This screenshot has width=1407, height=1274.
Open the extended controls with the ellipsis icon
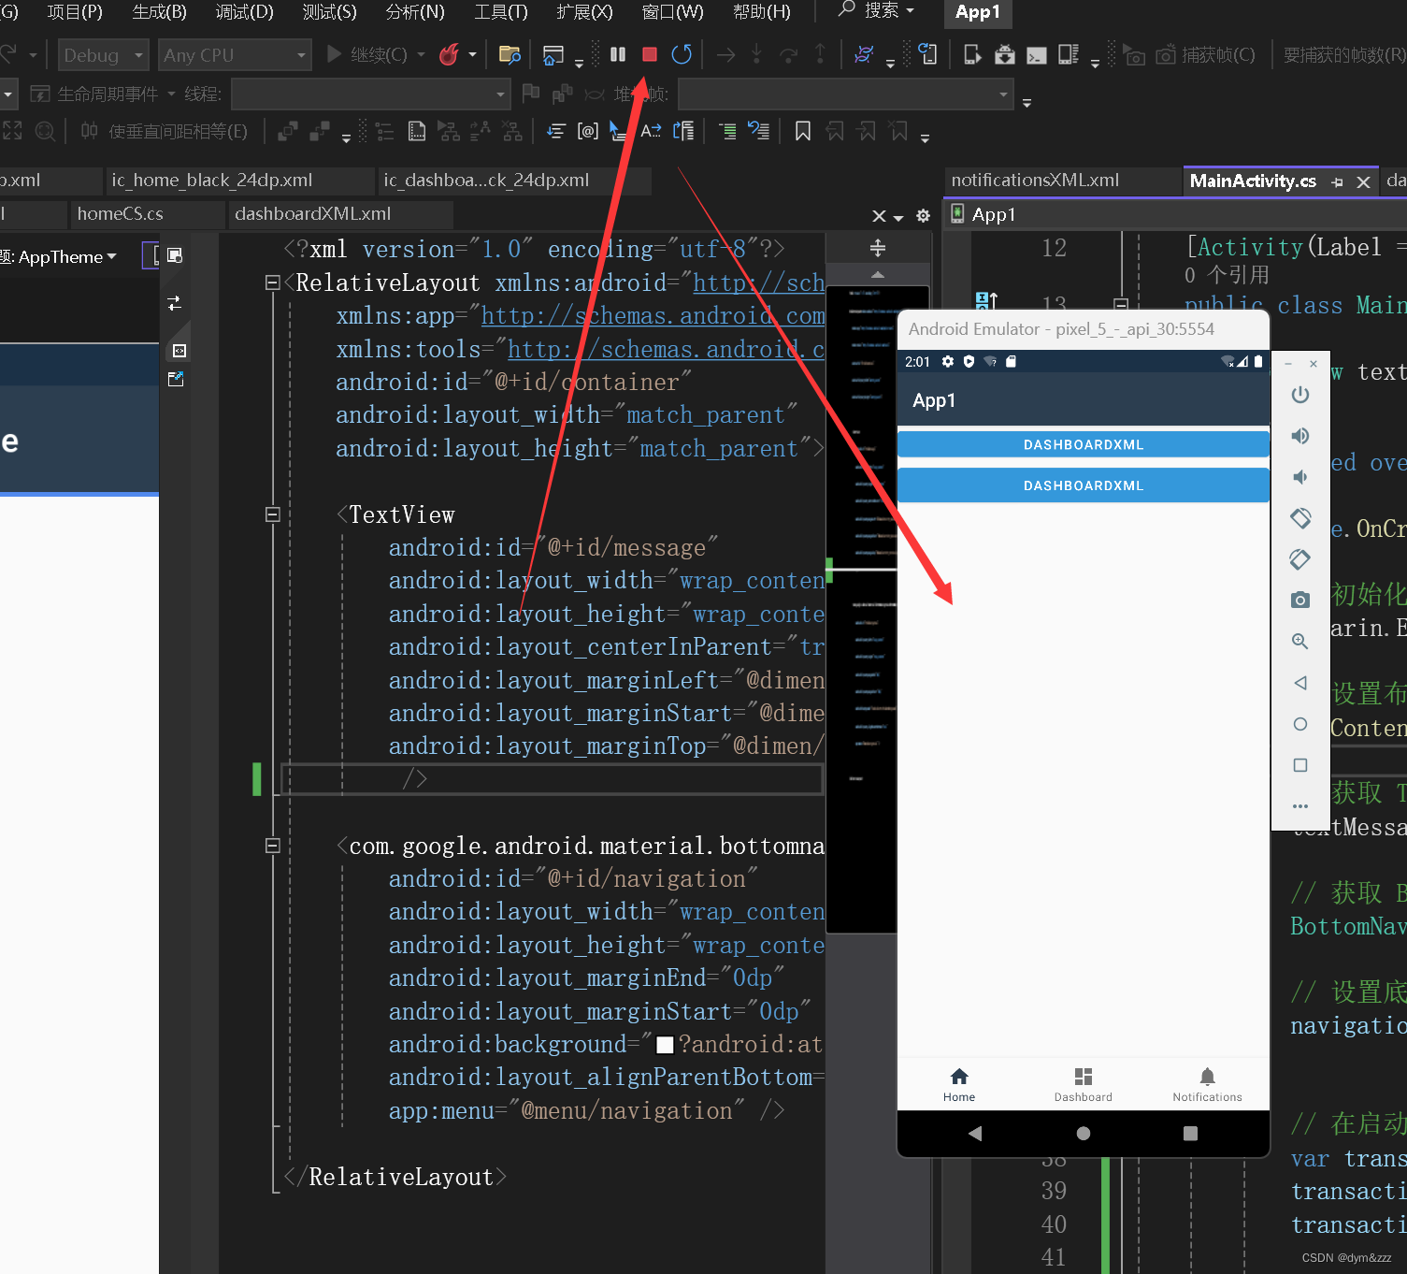pyautogui.click(x=1299, y=805)
